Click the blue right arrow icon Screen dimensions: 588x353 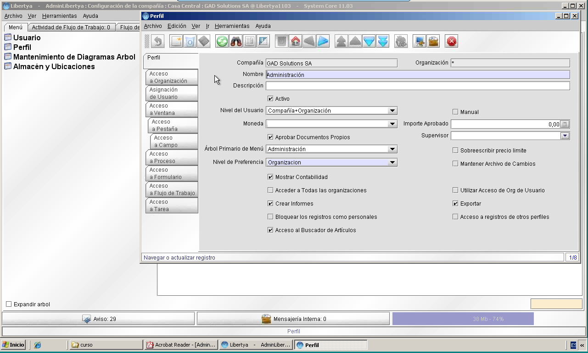coord(323,41)
